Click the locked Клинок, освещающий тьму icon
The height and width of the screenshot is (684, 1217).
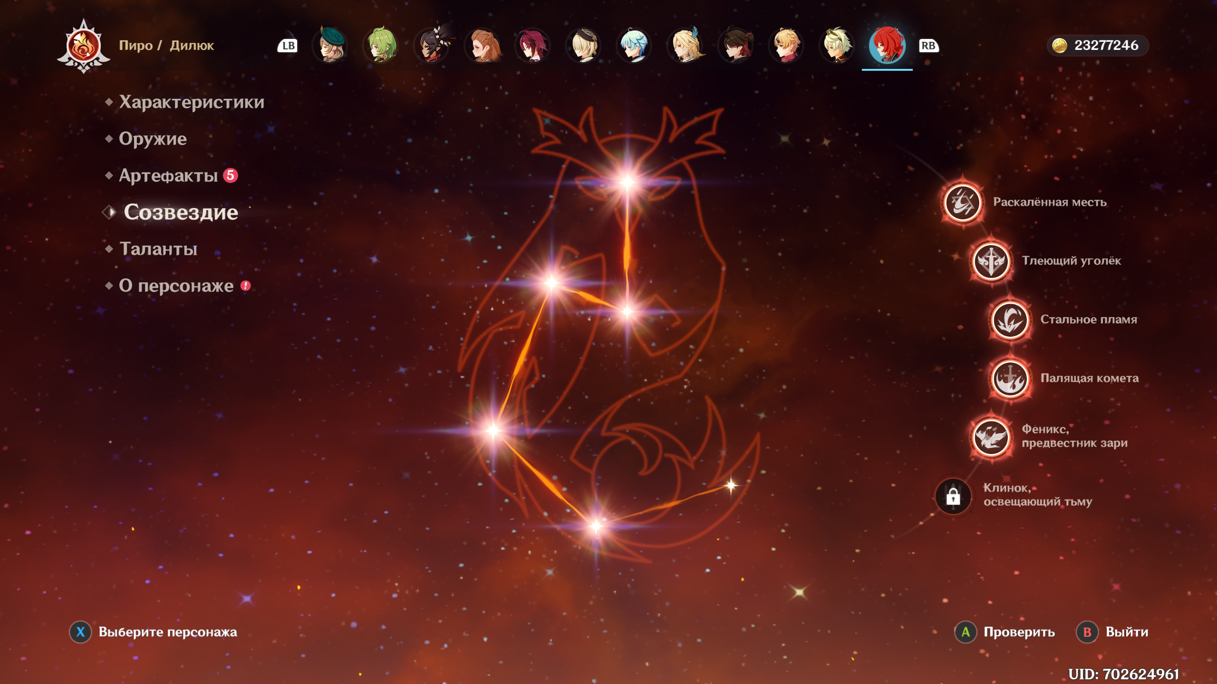point(953,496)
